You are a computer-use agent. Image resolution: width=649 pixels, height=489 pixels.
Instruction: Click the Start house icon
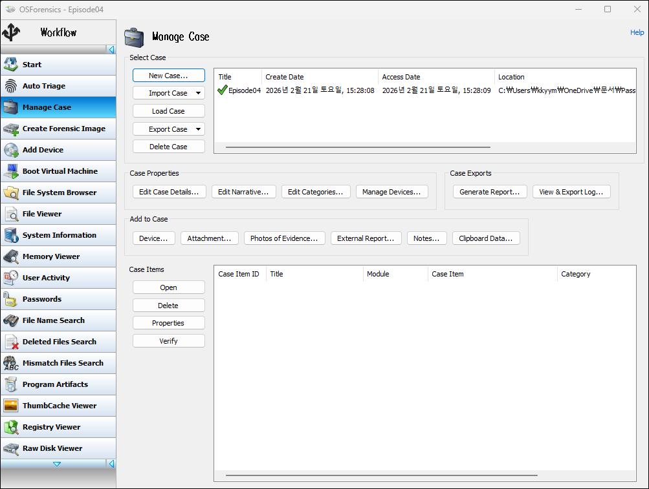(x=11, y=65)
